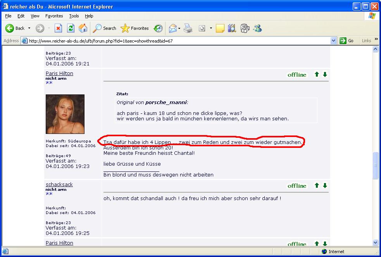This screenshot has width=381, height=257.
Task: Expand the Back button history dropdown
Action: 29,28
